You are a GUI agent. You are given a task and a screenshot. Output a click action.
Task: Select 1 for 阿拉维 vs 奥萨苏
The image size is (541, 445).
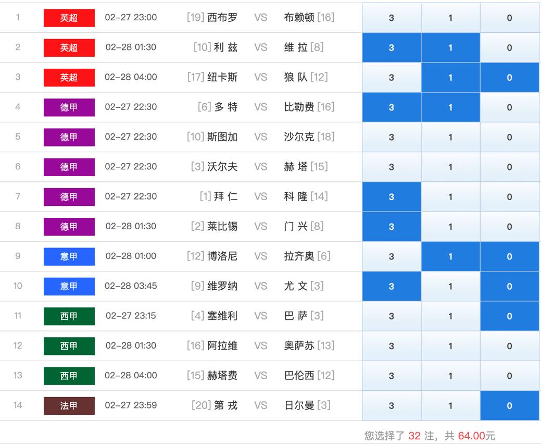[450, 346]
